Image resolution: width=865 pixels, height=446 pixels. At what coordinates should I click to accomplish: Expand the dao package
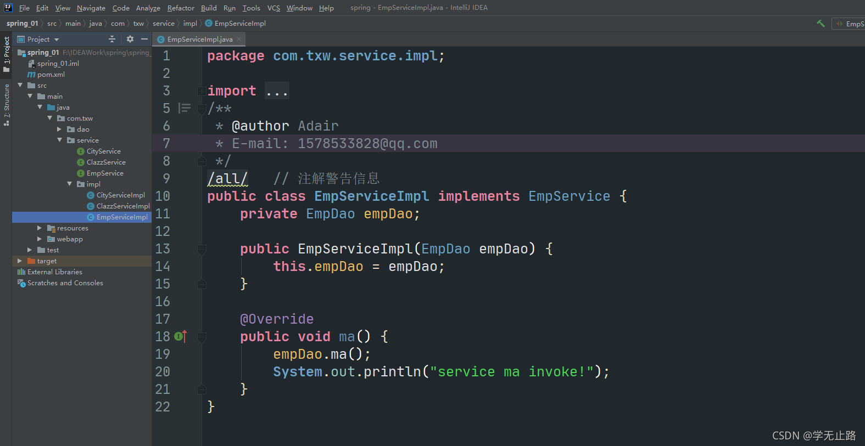pos(59,129)
